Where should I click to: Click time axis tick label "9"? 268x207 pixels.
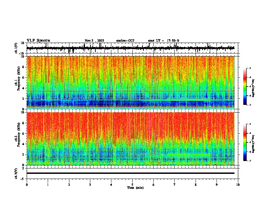tap(217, 185)
